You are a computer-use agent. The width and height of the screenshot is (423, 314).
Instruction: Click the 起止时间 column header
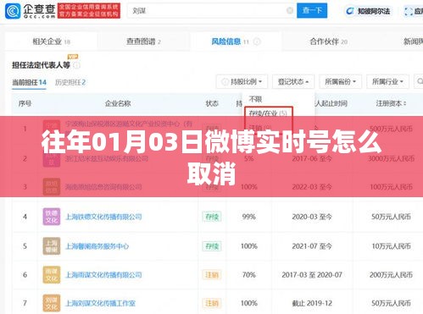click(331, 103)
